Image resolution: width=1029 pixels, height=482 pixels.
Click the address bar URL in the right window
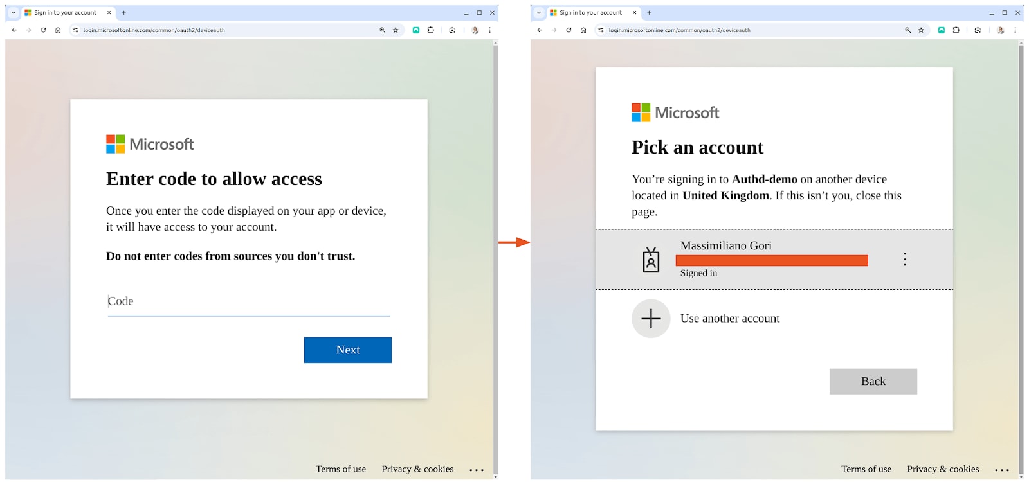coord(680,30)
